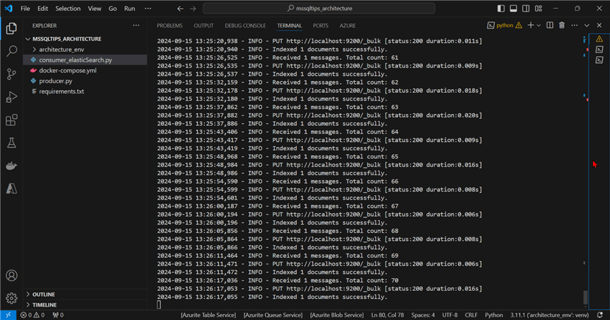
Task: Open the Selection menu
Action: point(67,9)
